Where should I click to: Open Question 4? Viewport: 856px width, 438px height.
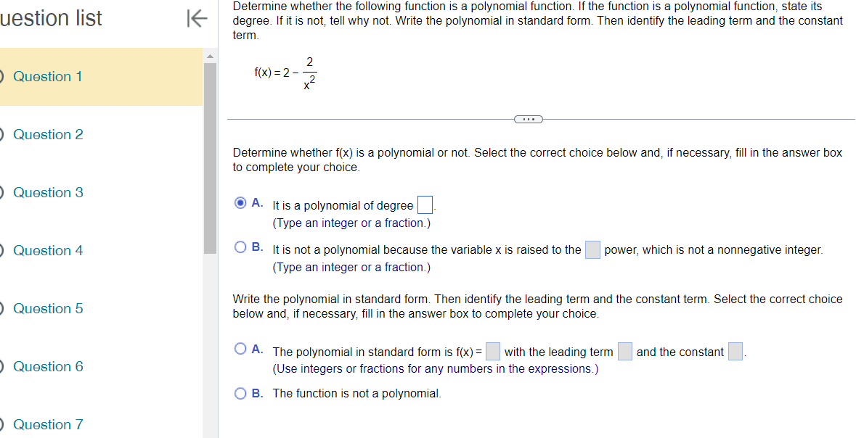click(48, 250)
